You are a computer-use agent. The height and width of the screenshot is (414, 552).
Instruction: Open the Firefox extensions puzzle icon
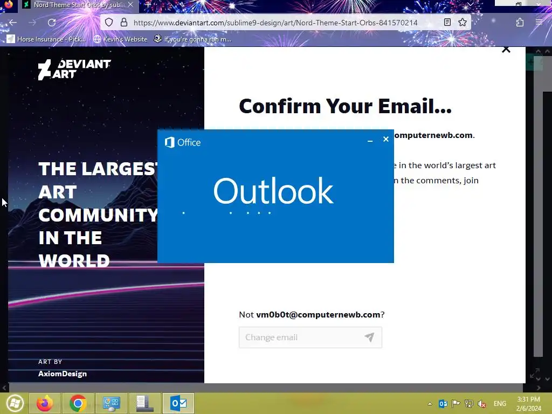520,23
